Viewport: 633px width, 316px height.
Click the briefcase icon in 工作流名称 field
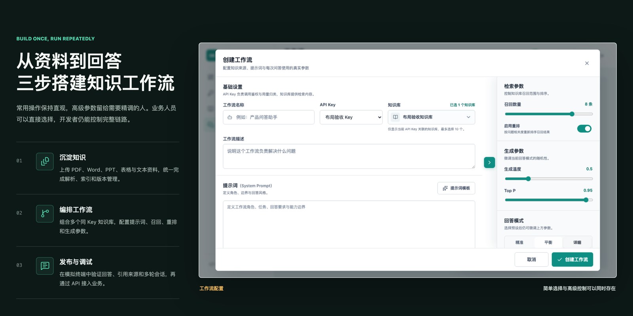(x=230, y=117)
